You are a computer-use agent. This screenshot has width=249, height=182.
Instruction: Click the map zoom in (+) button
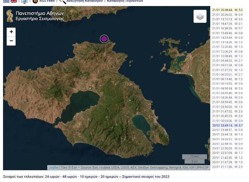(x=11, y=32)
